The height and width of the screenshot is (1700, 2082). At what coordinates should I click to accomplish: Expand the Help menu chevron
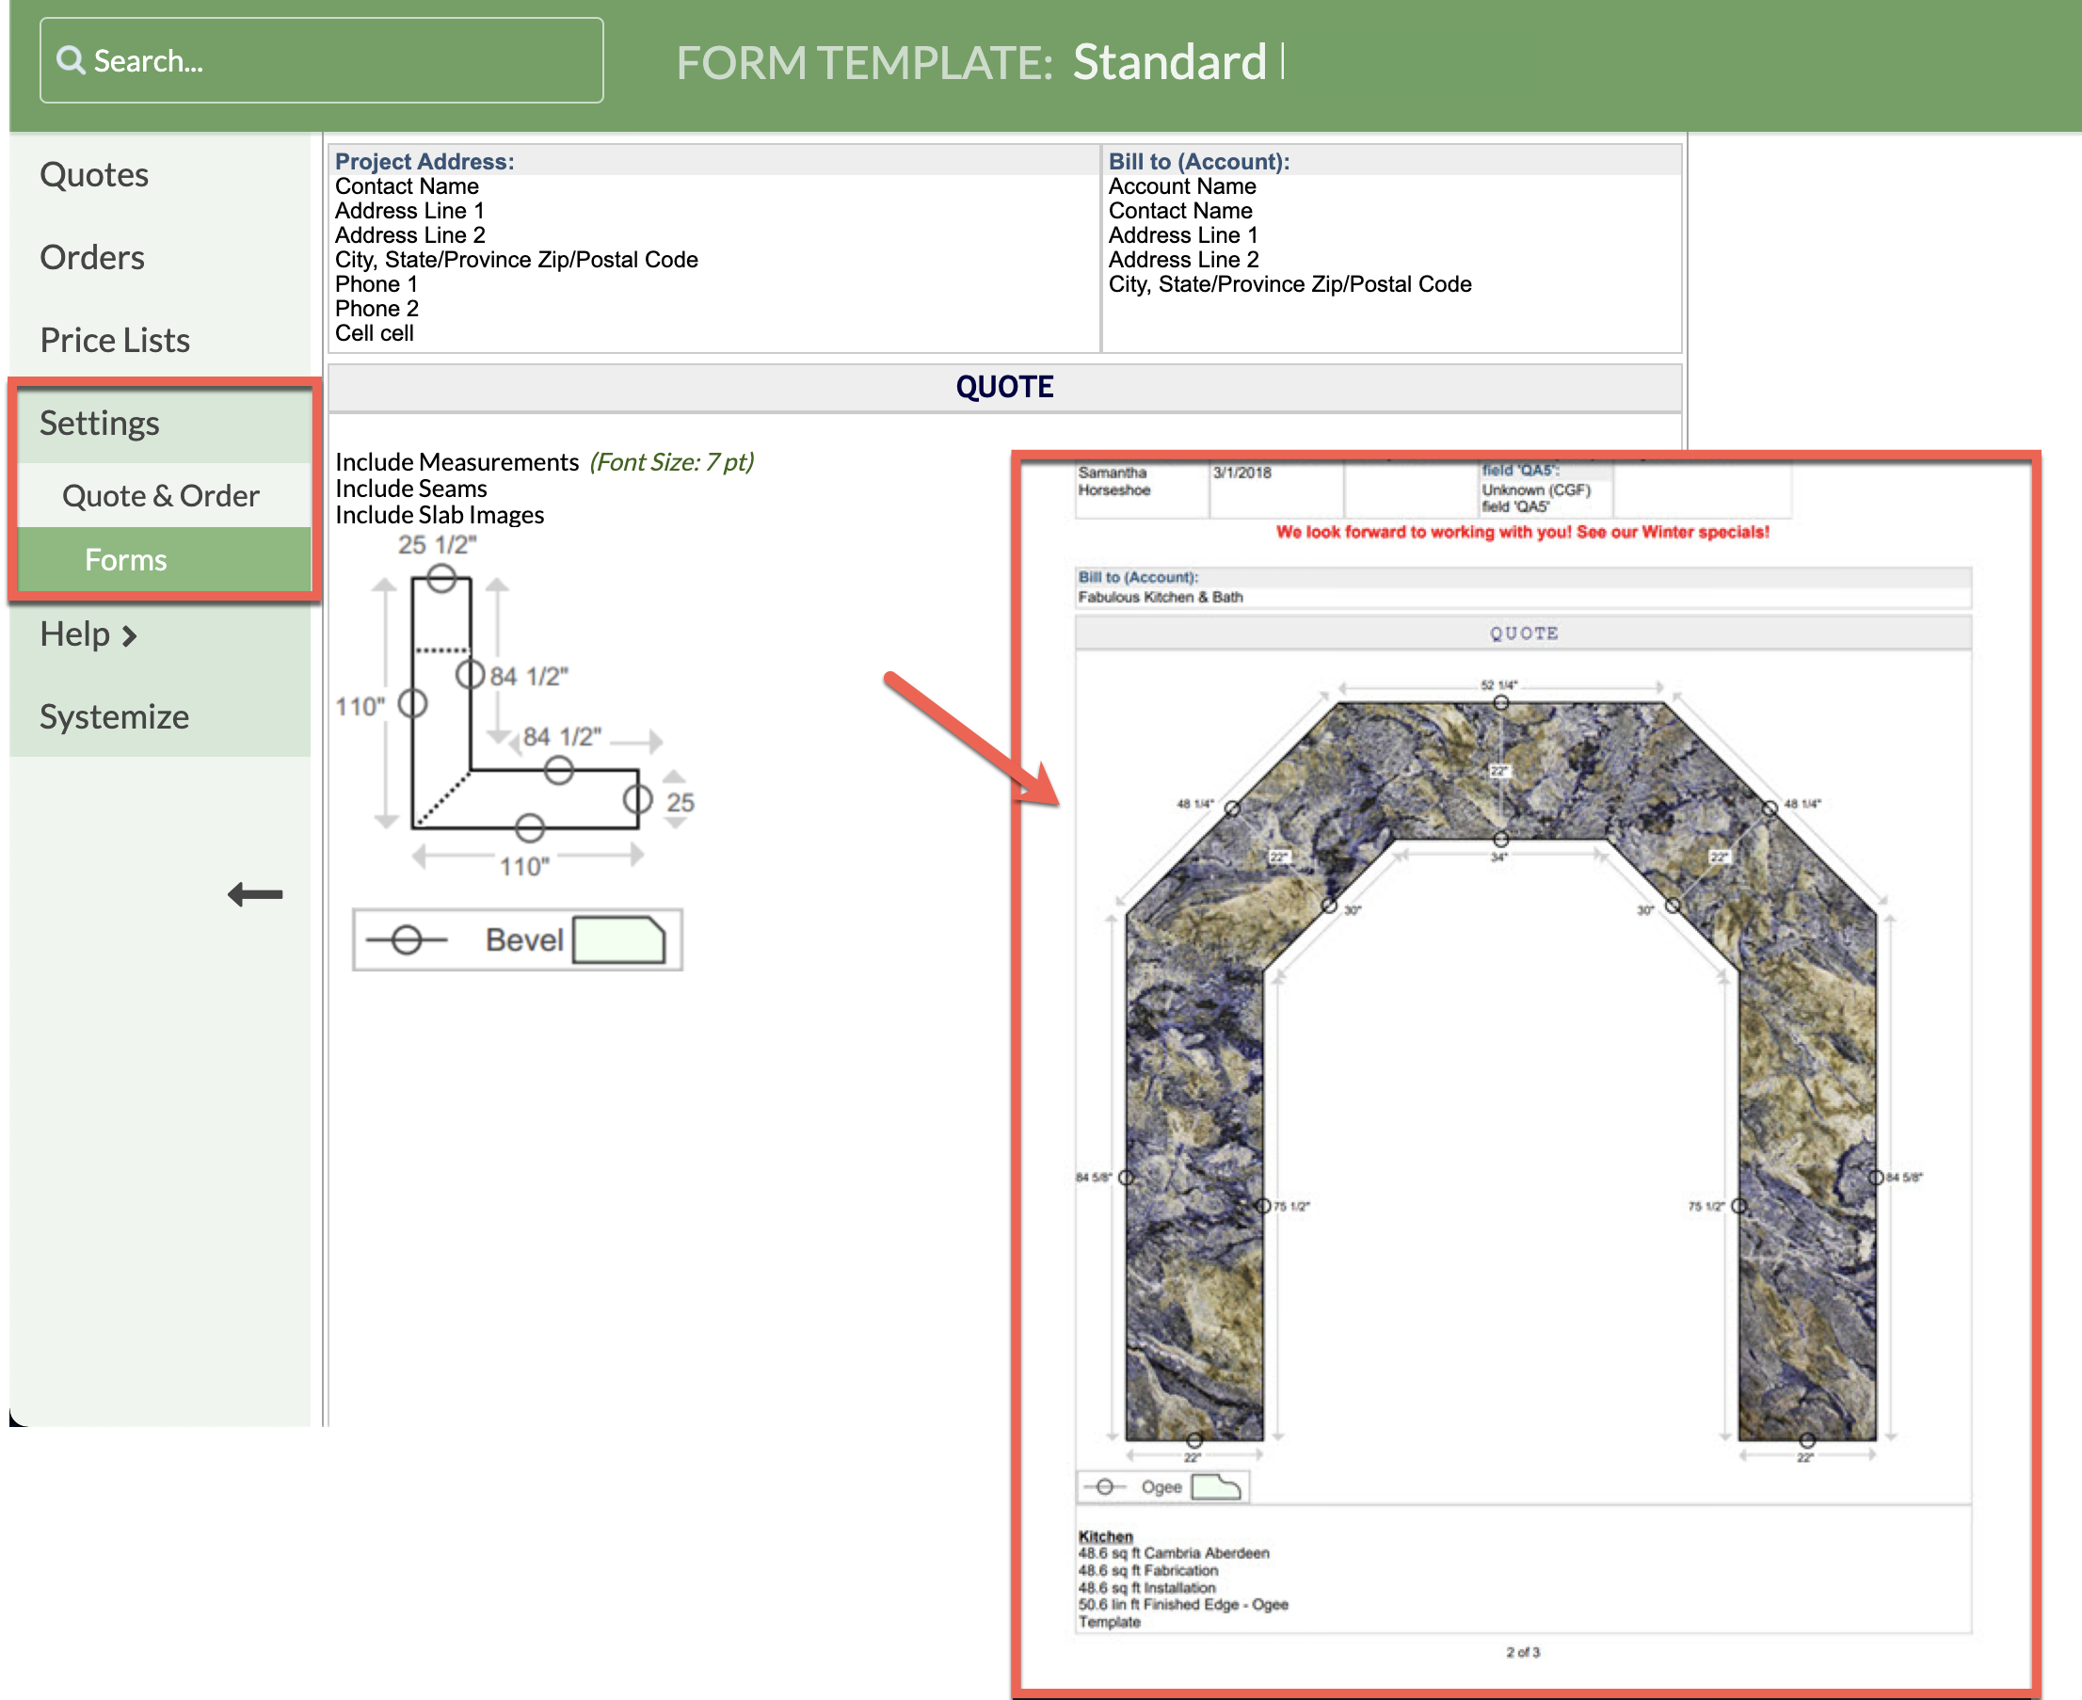pos(129,635)
